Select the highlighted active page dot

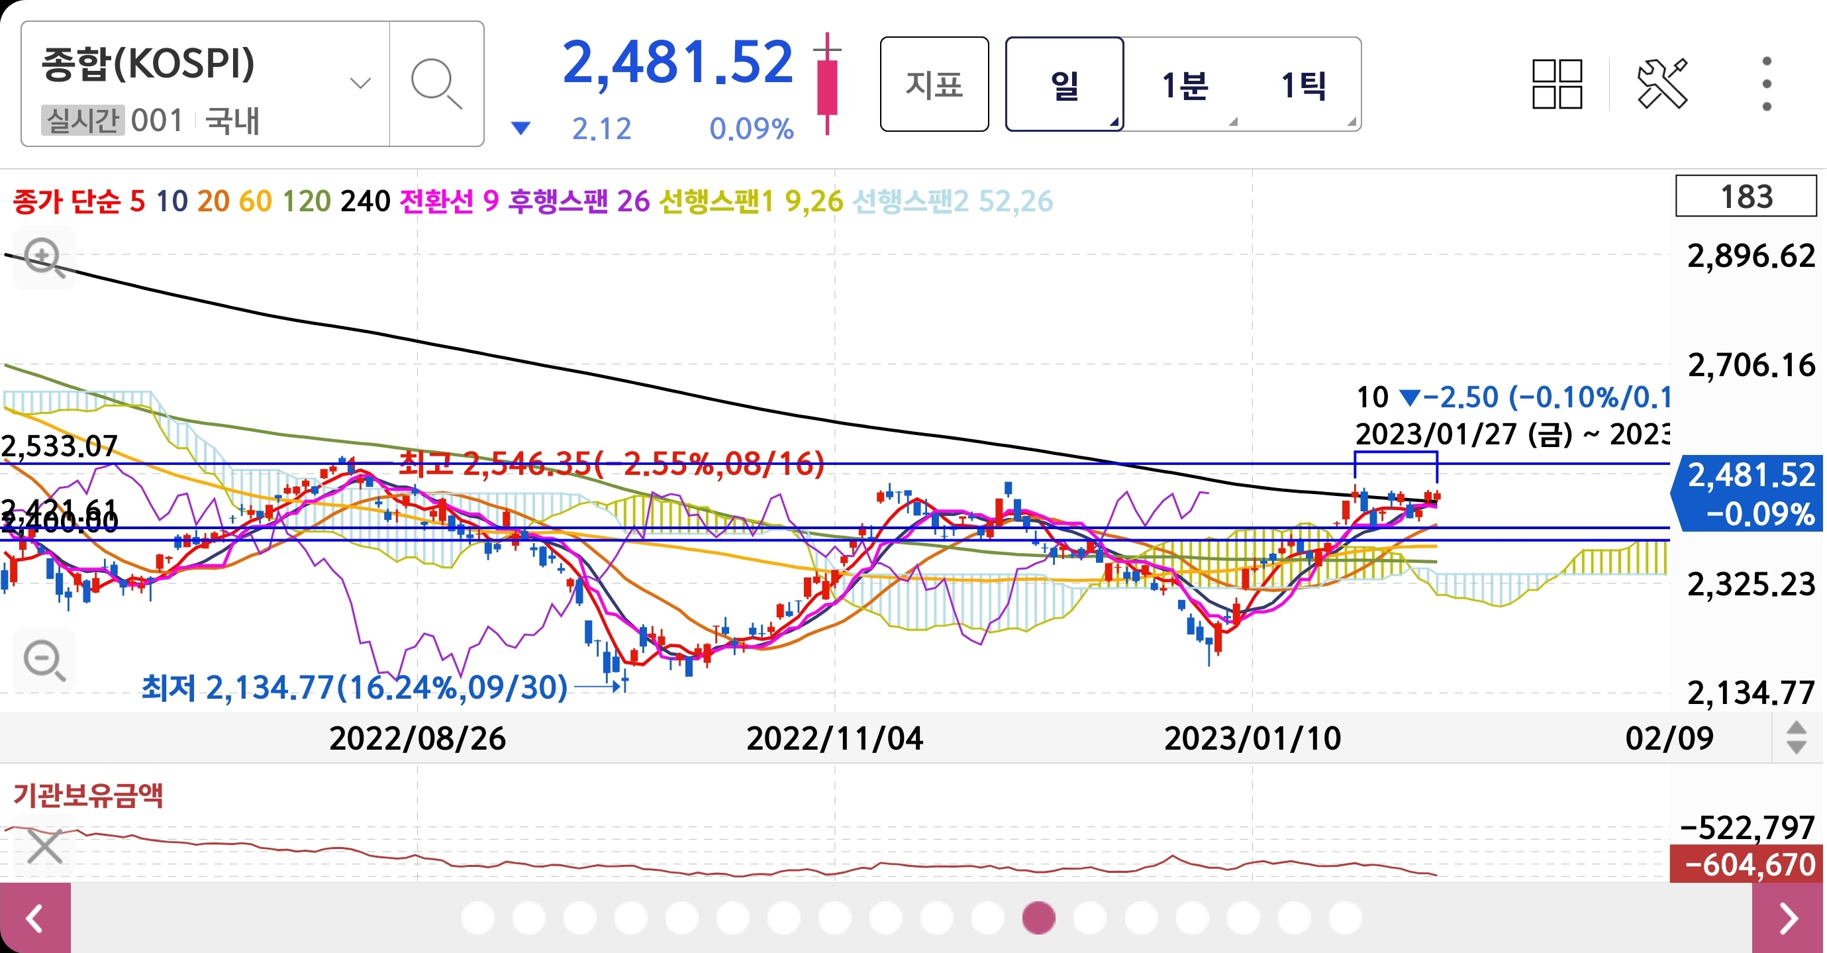tap(1038, 919)
